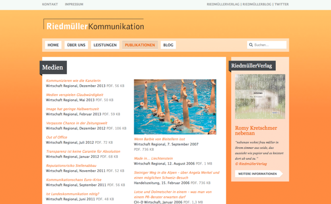Click the RiedmüllerKommunikation logo
Image resolution: width=331 pixels, height=204 pixels.
coord(94,26)
